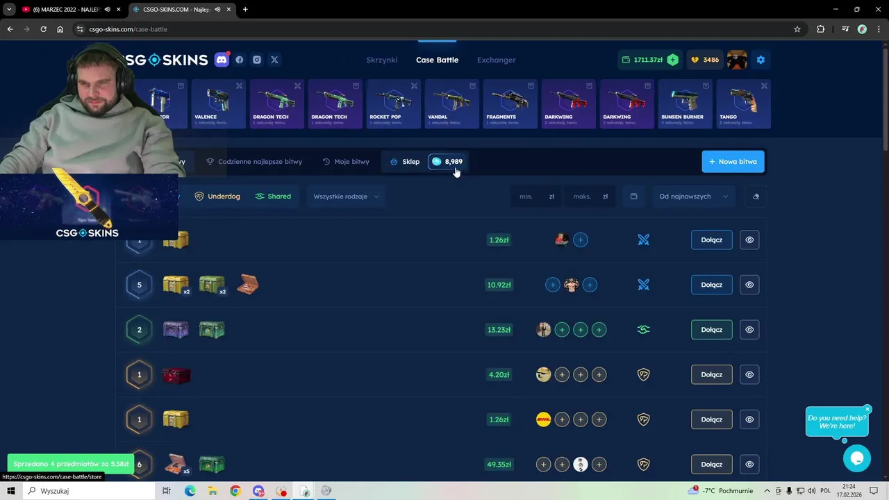Watch the 4.20zł battle
This screenshot has height=500, width=889.
click(x=749, y=374)
